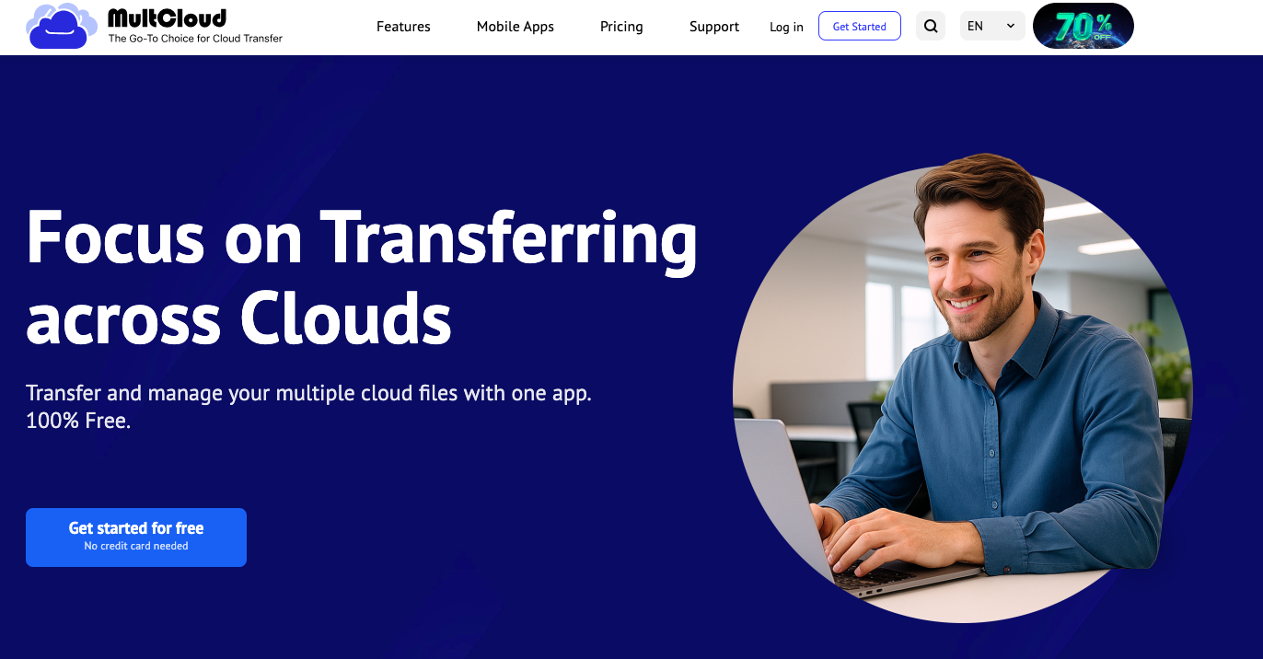
Task: Click the 'Focus on Transferring across Clouds' headline
Action: (x=361, y=276)
